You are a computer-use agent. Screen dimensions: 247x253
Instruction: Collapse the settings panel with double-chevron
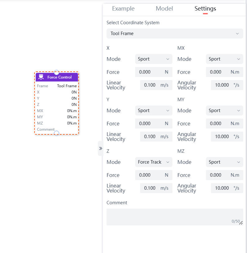(100, 148)
